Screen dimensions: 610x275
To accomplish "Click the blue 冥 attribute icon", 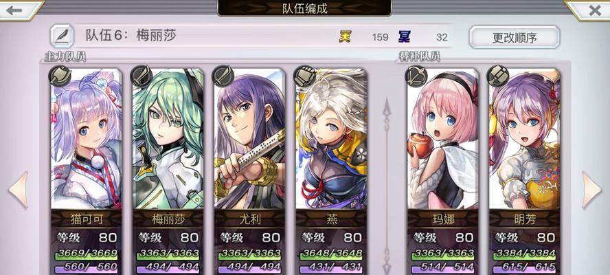I will [x=404, y=37].
